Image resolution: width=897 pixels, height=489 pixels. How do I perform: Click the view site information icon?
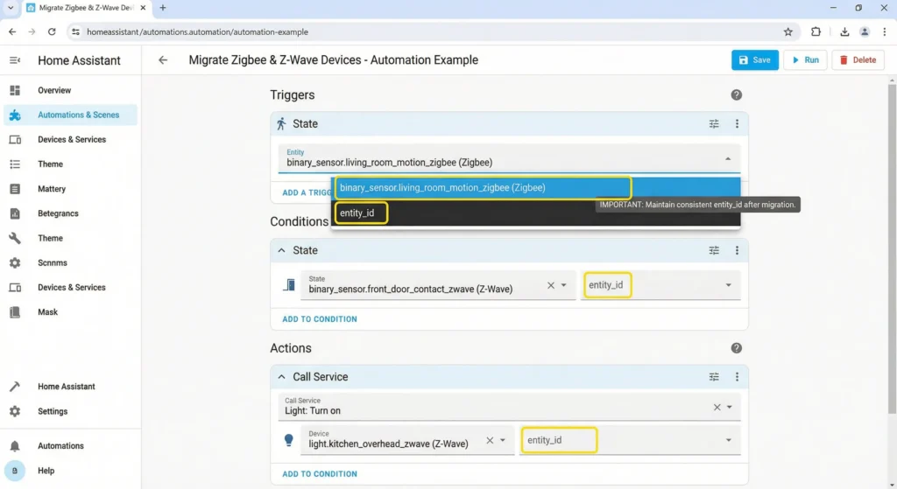[x=75, y=32]
